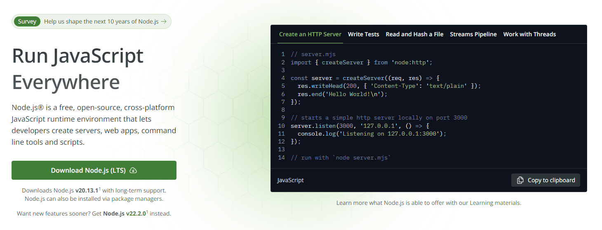Screen dimensions: 602x230
Task: Click the v20.13.1 version text
Action: point(87,191)
